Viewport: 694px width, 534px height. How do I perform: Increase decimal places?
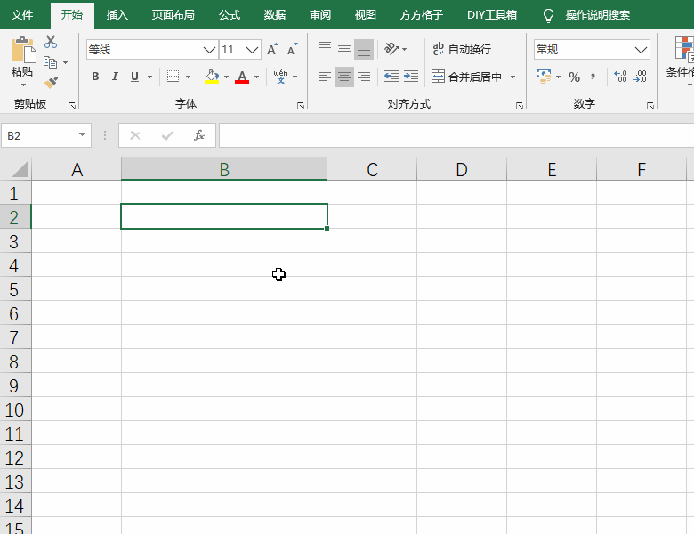pos(620,77)
